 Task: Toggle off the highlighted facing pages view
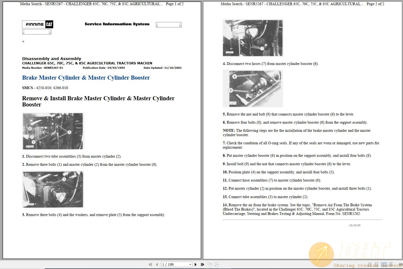coord(384,264)
